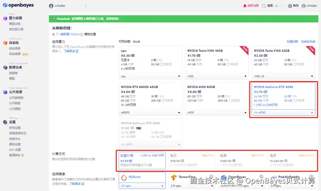Go to SSH 设置 in sidebar
This screenshot has height=191, width=321.
[x=15, y=150]
